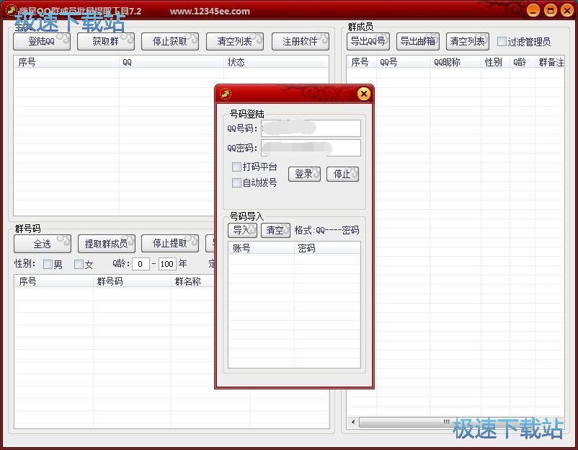This screenshot has height=450, width=578.
Task: Click the 停止 button in the login dialog
Action: [342, 174]
